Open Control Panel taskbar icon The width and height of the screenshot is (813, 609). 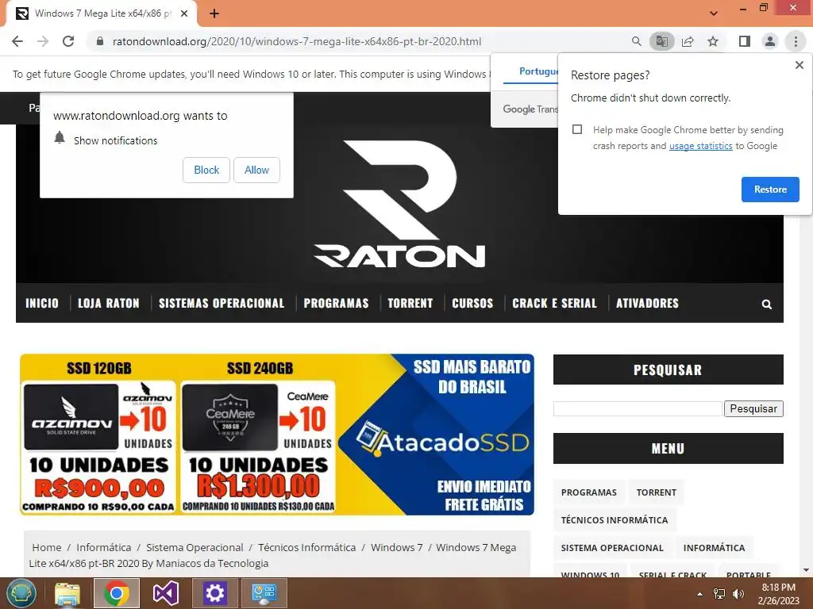264,593
